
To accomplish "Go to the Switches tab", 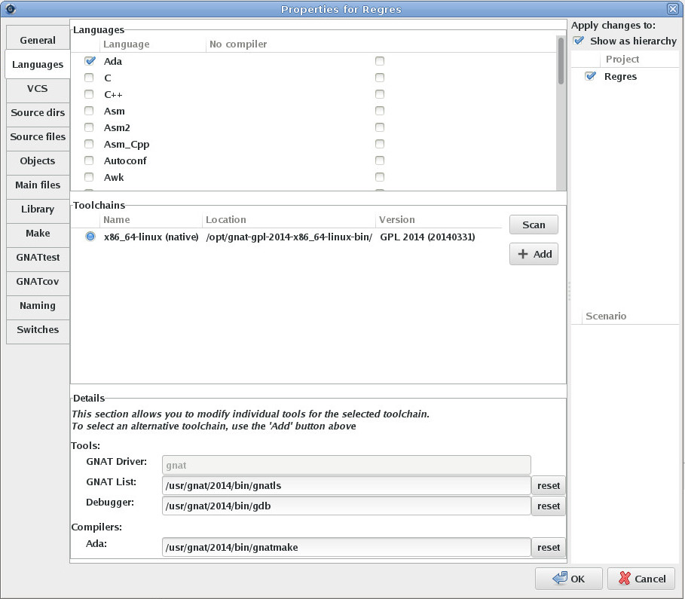I will tap(38, 329).
